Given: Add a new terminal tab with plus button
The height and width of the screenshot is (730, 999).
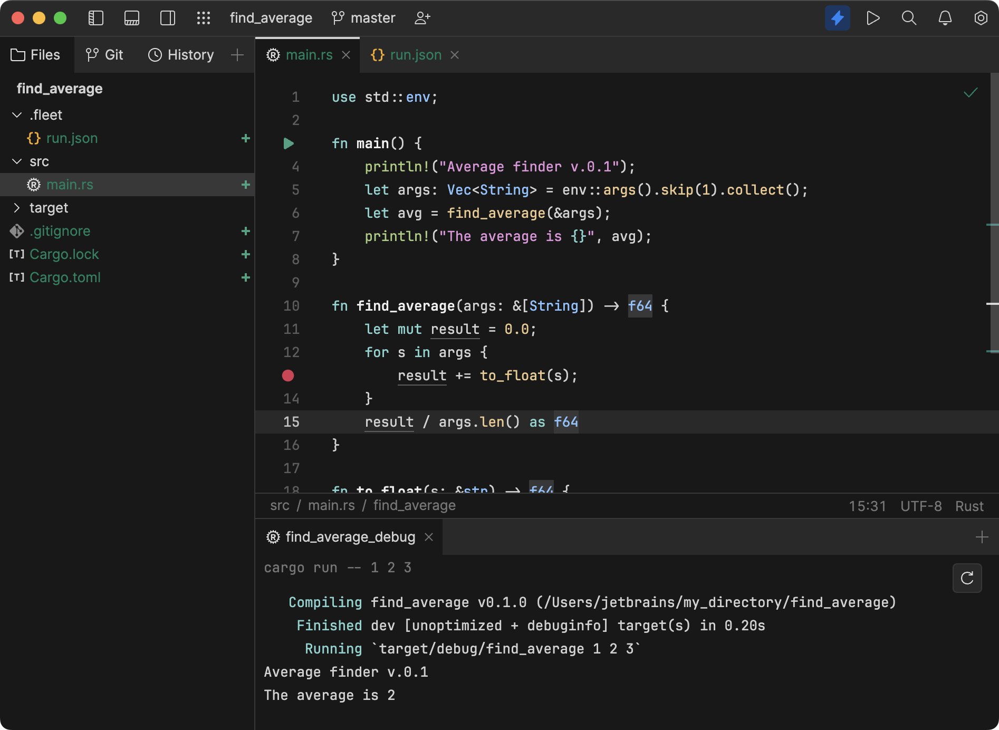Looking at the screenshot, I should (982, 537).
